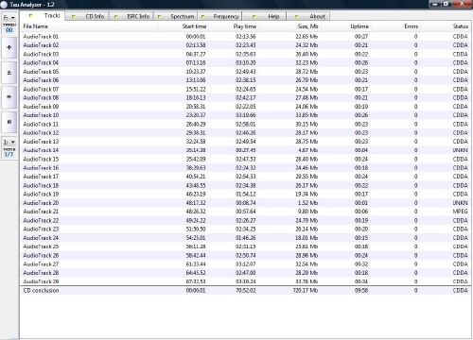Image resolution: width=473 pixels, height=340 pixels.
Task: Click the track counter showing 00
Action: pos(9,30)
